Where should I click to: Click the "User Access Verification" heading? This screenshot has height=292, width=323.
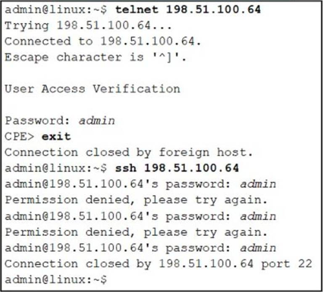(92, 89)
